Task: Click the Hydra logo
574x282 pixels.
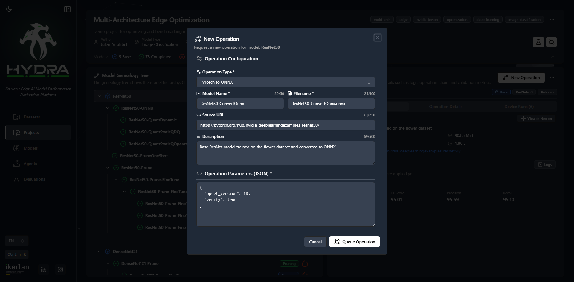Action: click(38, 50)
